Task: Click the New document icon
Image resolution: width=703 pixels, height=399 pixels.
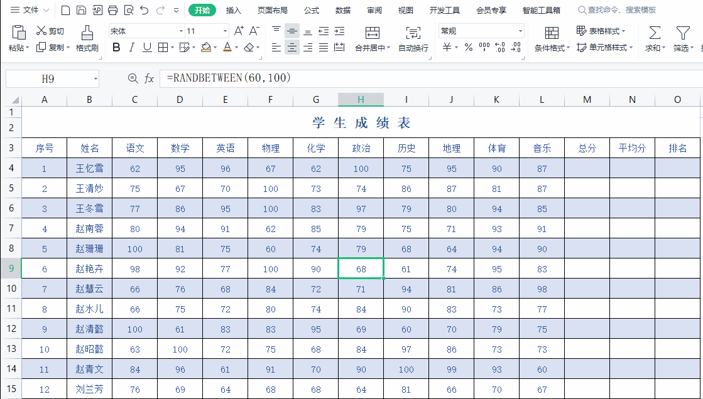Action: pos(65,10)
